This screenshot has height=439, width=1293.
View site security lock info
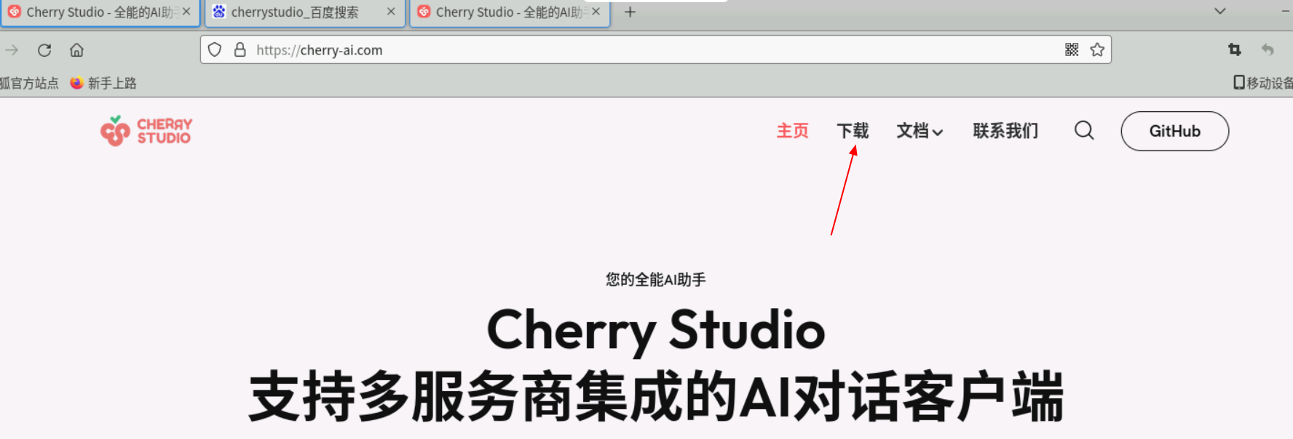[240, 49]
